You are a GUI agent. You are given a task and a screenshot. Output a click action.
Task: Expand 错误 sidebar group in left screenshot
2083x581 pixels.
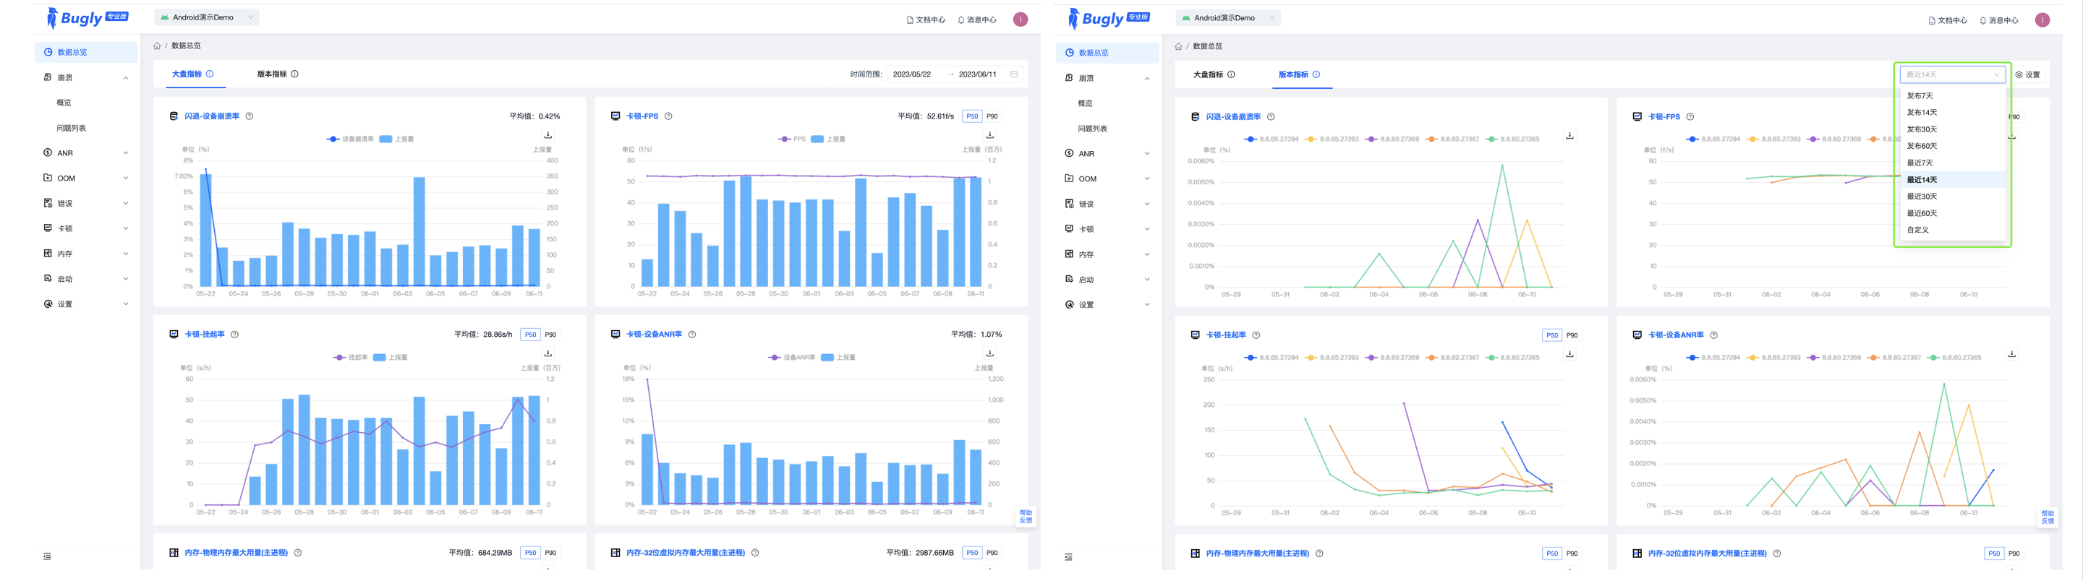86,204
